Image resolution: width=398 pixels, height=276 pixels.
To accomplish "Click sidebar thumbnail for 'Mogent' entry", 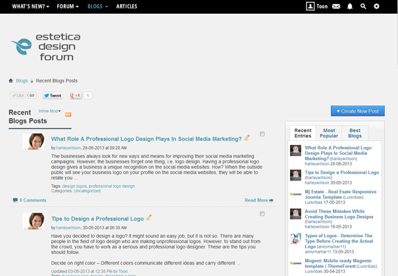I will click(295, 263).
